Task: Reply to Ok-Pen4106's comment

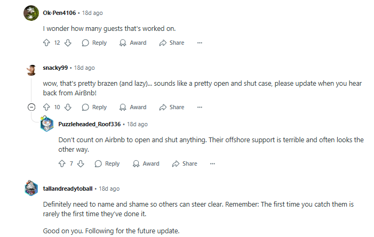Action: (x=94, y=43)
